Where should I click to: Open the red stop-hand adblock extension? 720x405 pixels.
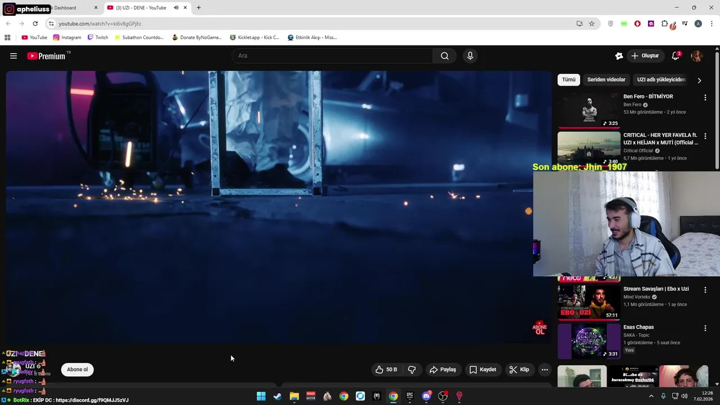click(x=637, y=24)
